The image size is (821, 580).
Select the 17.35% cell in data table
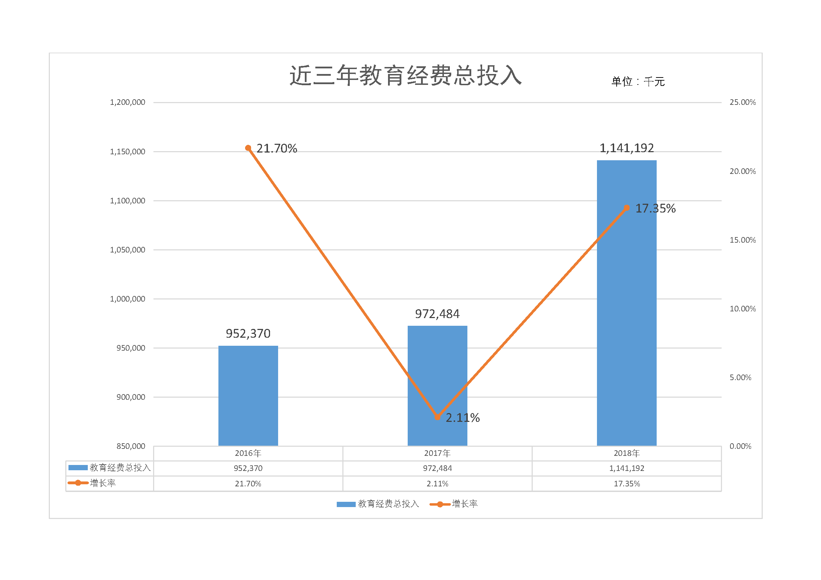(626, 484)
